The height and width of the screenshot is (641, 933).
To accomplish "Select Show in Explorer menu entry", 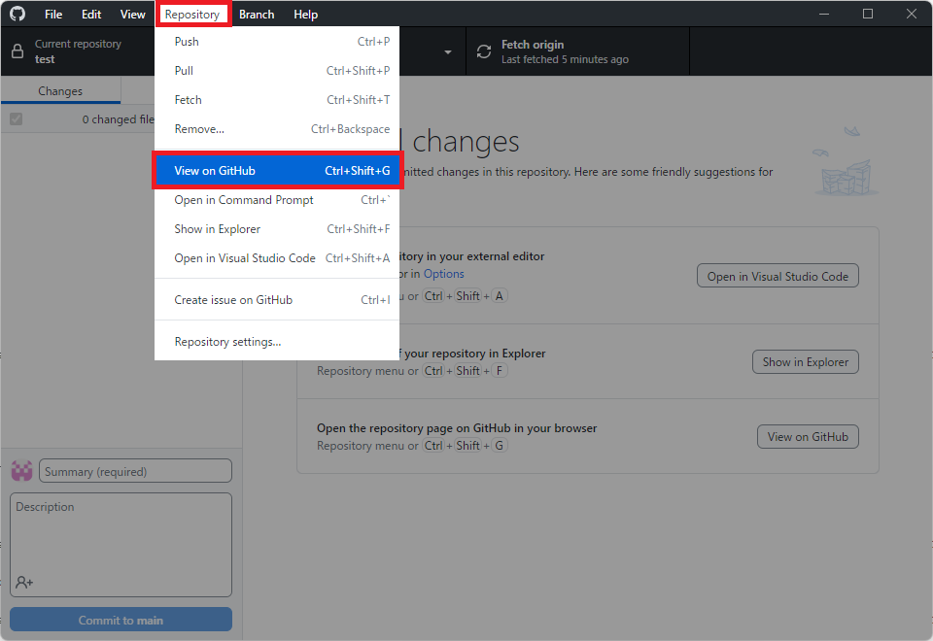I will click(x=277, y=229).
